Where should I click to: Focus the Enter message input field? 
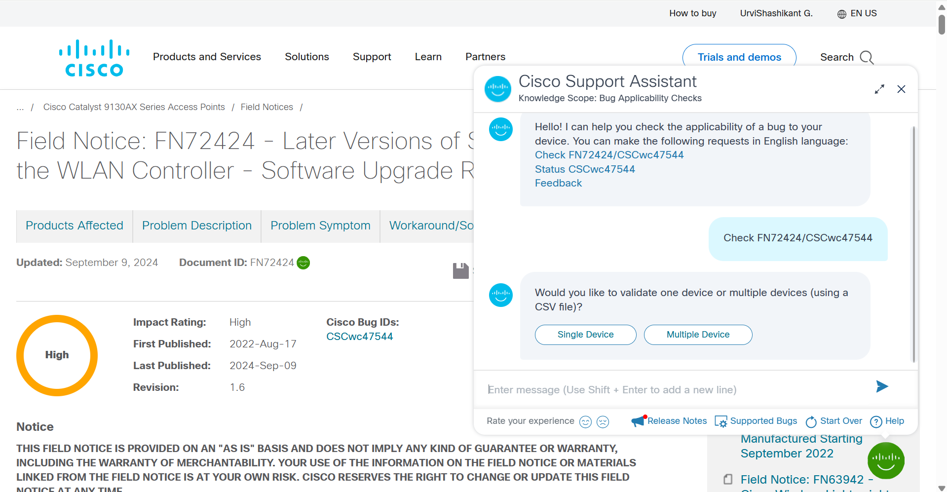click(676, 390)
